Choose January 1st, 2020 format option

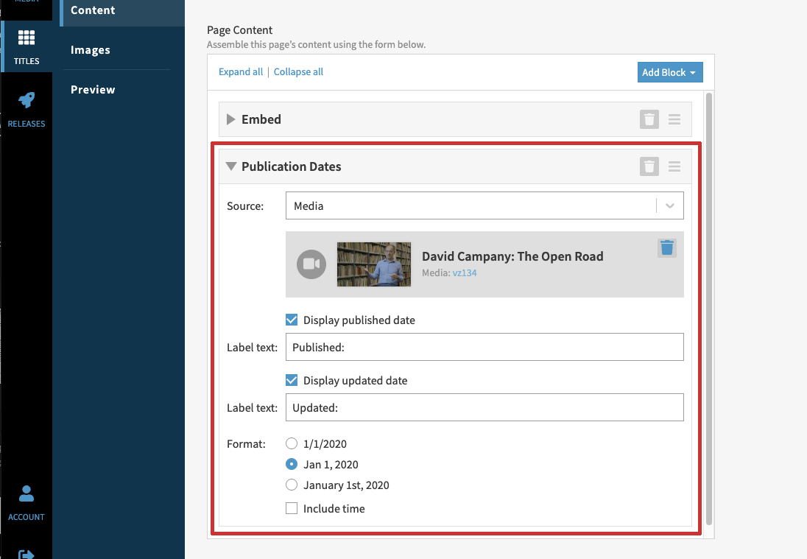pyautogui.click(x=292, y=485)
